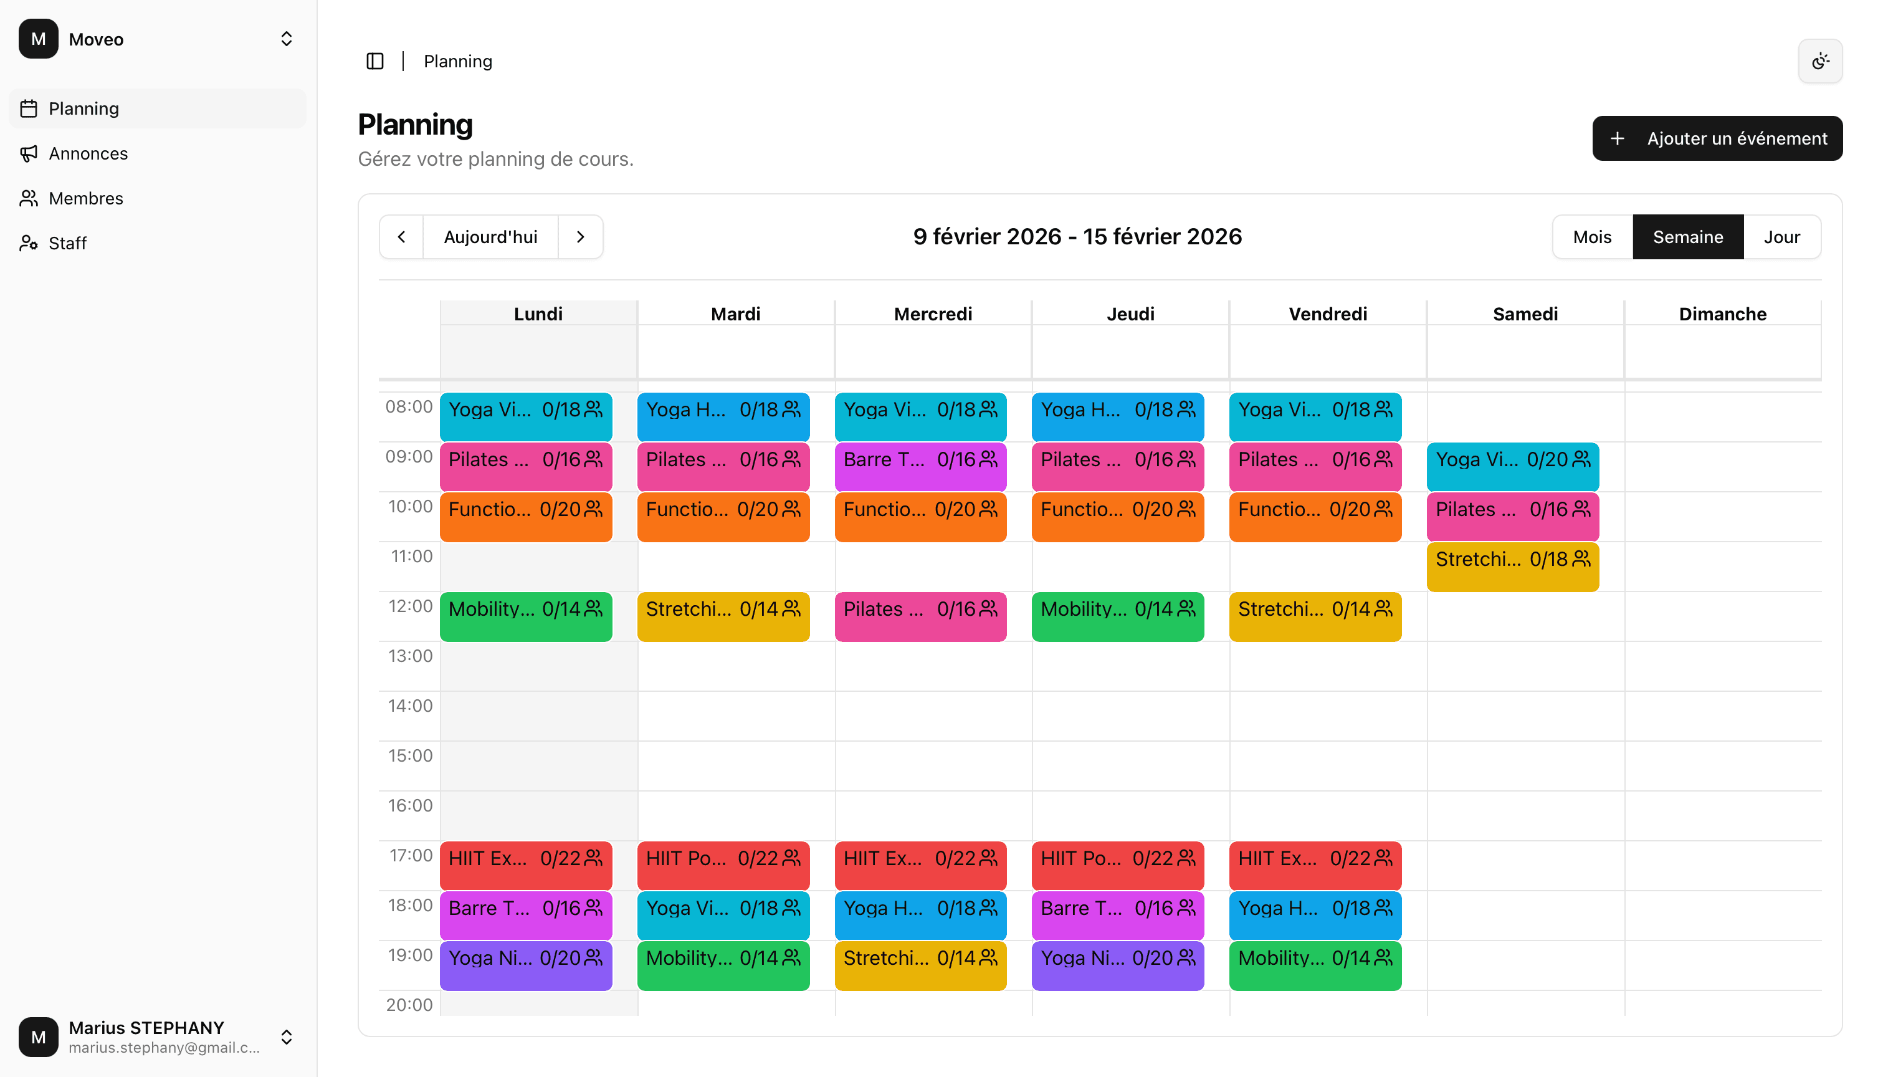The width and height of the screenshot is (1883, 1077).
Task: Open Monday 08:00 Yoga Vinyasa event
Action: pyautogui.click(x=526, y=416)
